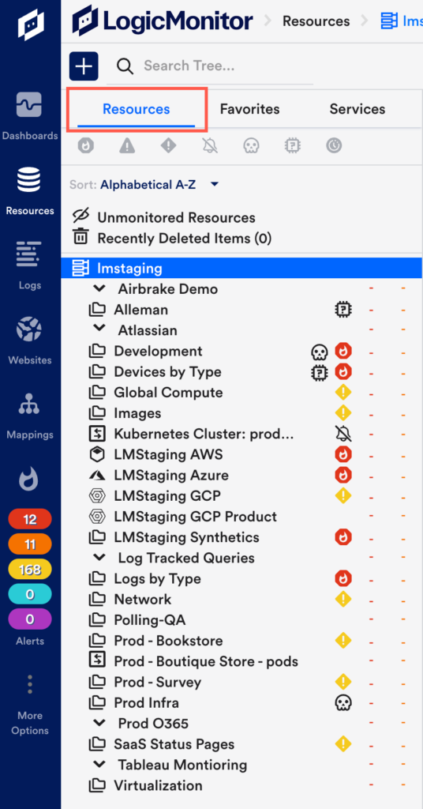
Task: Click the skull icon on Development row
Action: click(320, 352)
